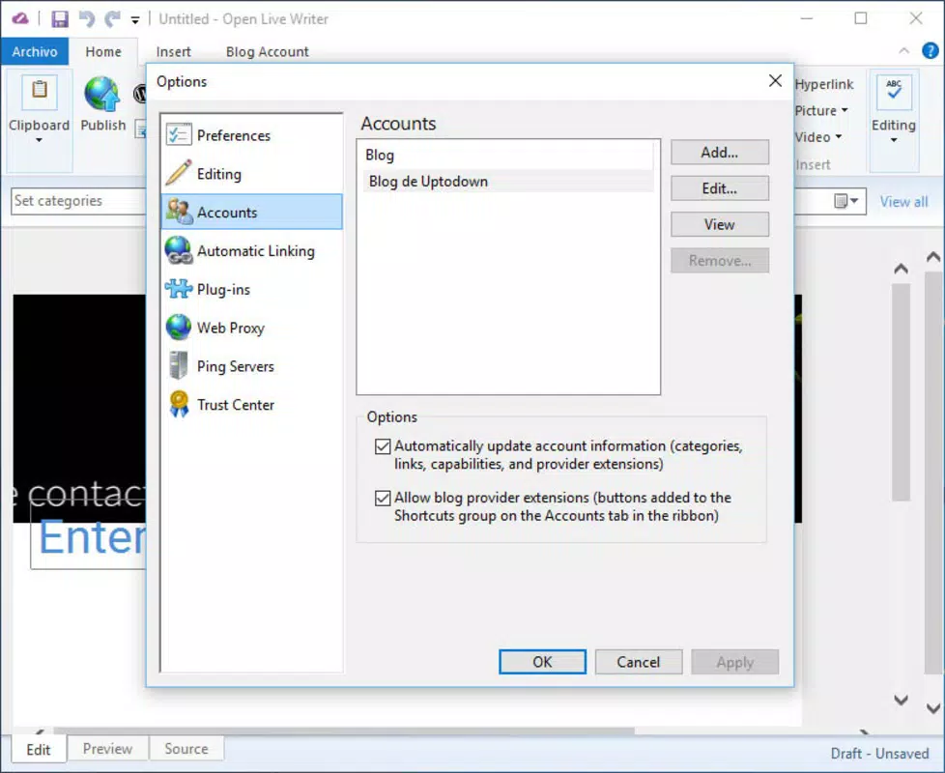Click the outer scroll up arrow
The height and width of the screenshot is (773, 945).
[933, 257]
